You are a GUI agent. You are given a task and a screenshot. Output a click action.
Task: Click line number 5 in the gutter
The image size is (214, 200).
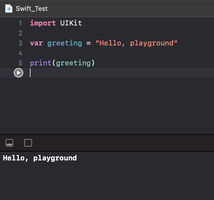click(x=20, y=63)
